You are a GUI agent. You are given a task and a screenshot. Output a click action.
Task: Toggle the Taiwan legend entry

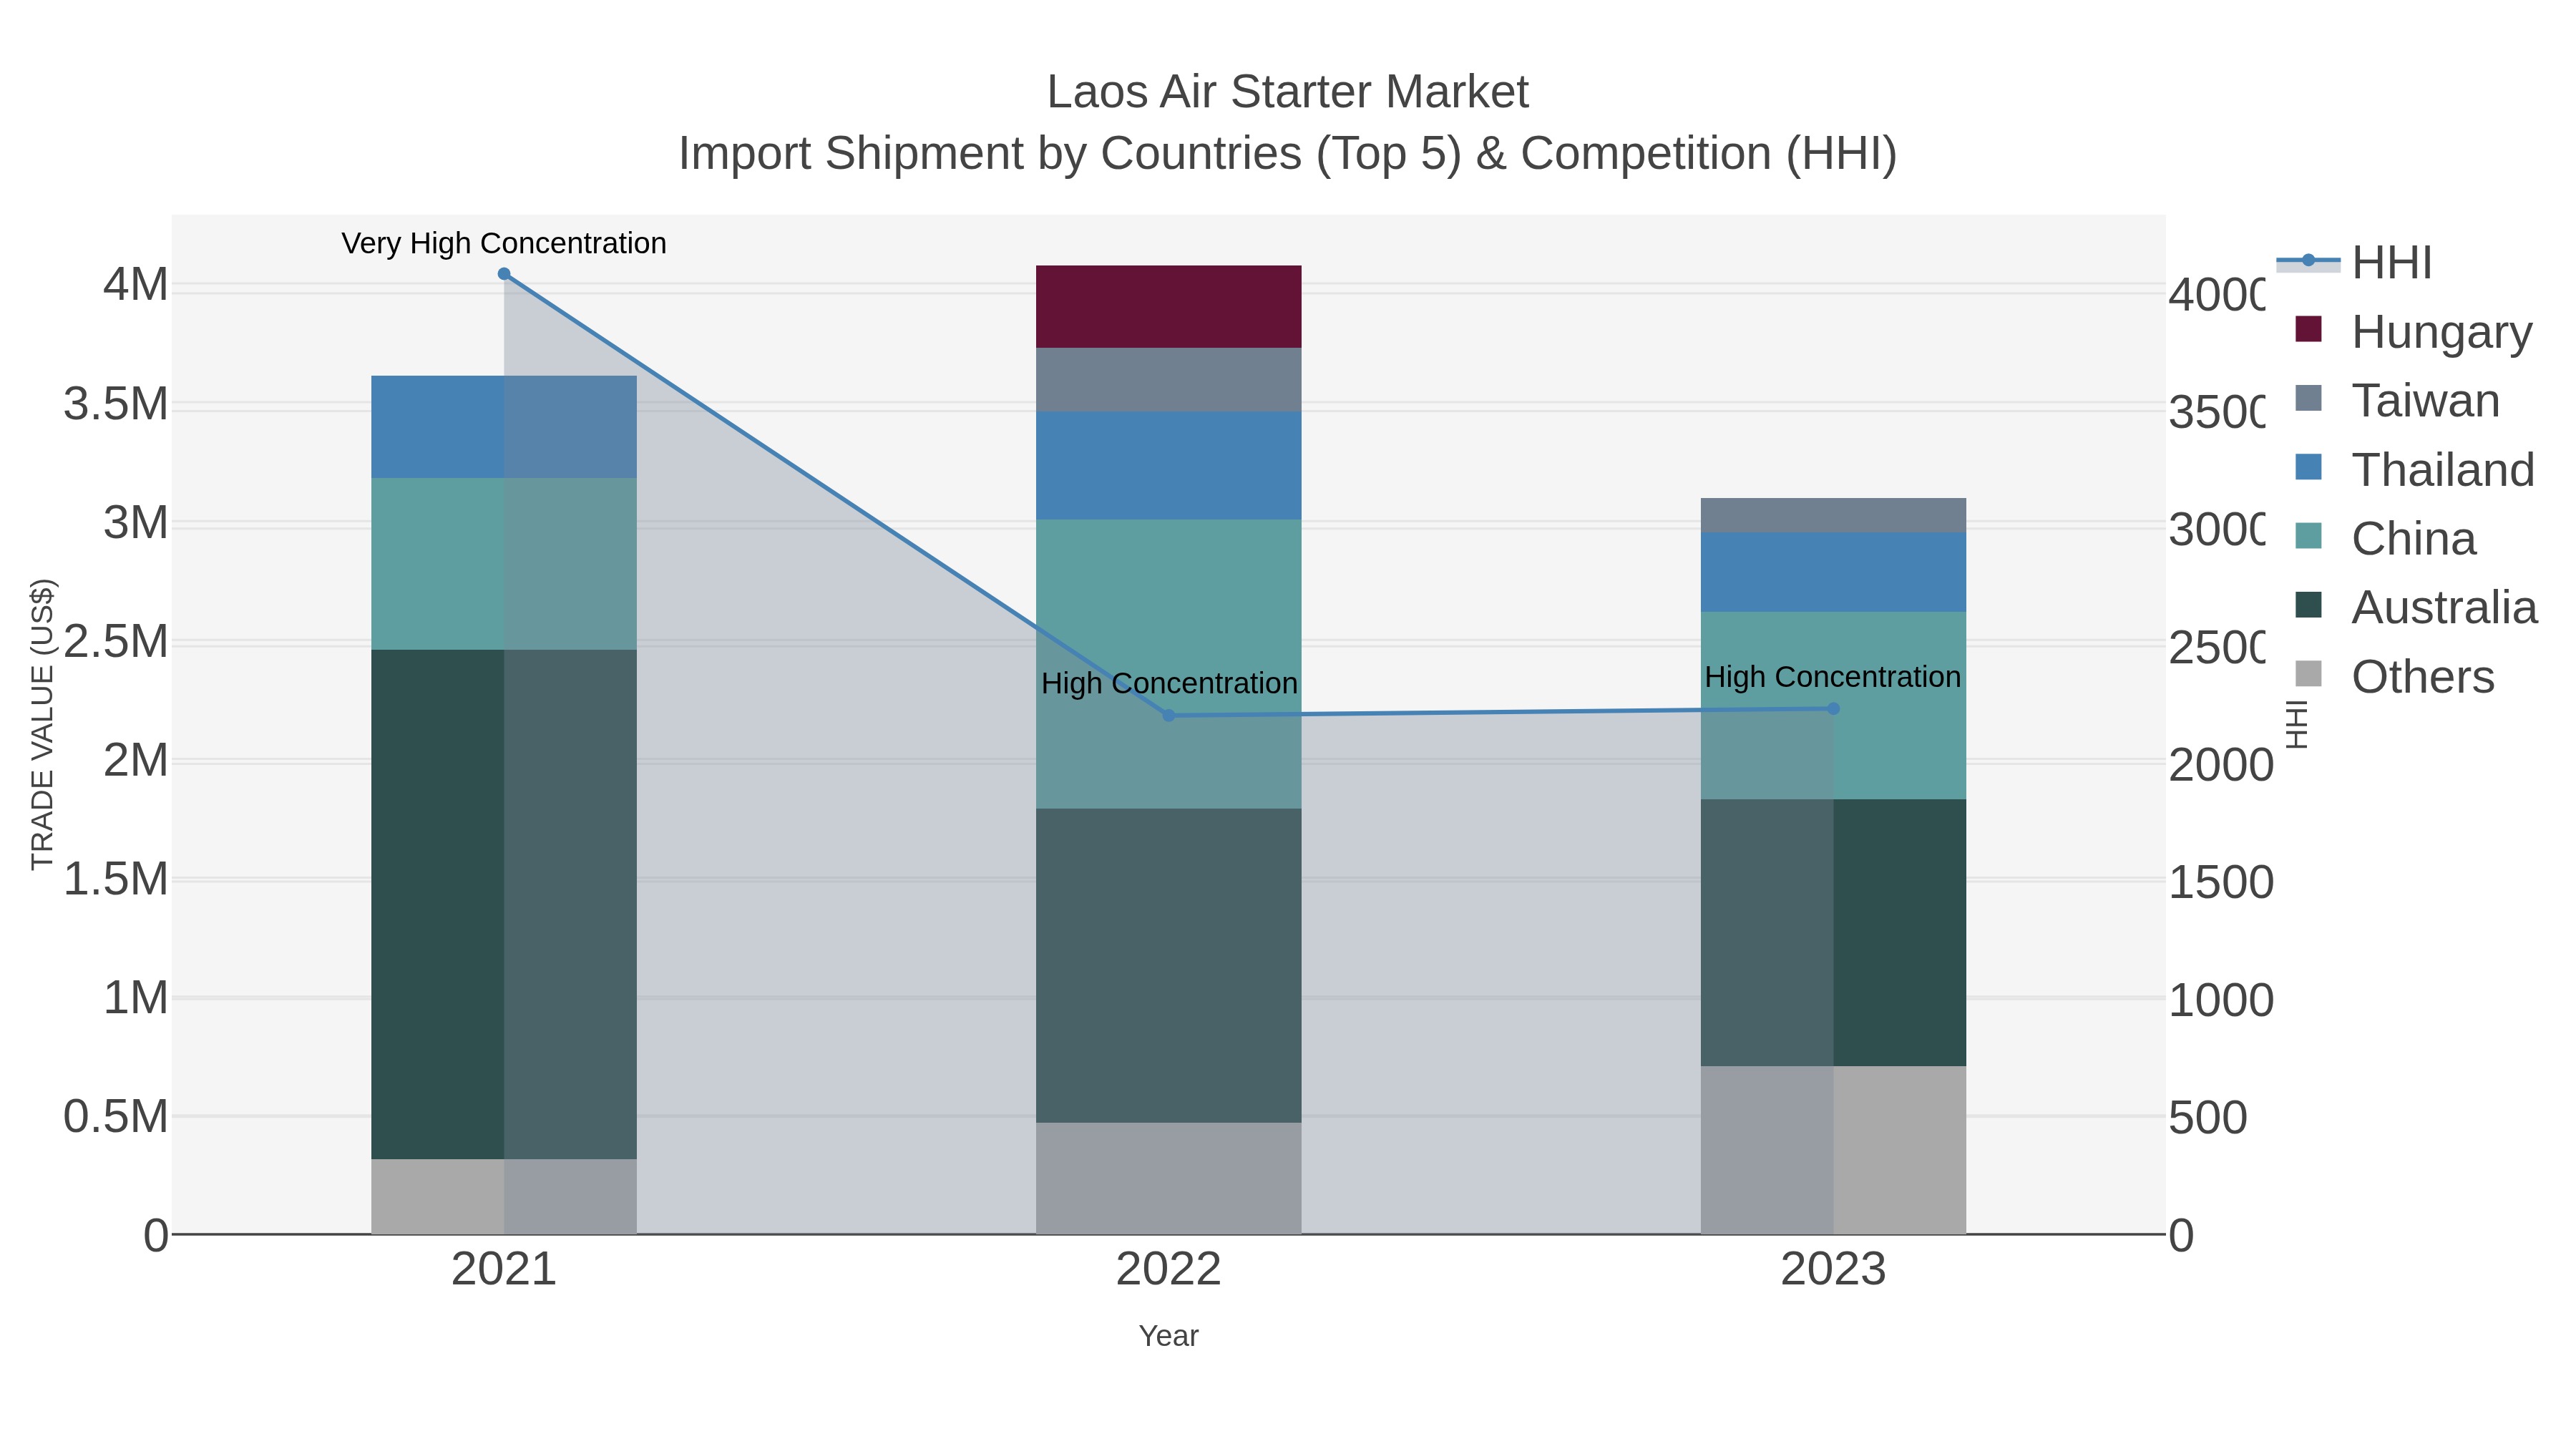2397,401
